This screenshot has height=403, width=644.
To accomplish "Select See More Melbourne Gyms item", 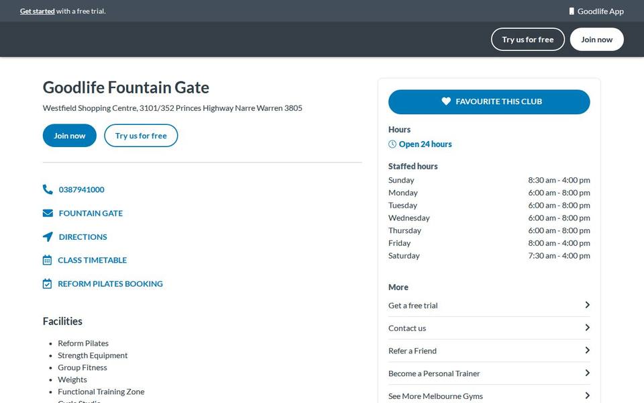I will pos(489,394).
